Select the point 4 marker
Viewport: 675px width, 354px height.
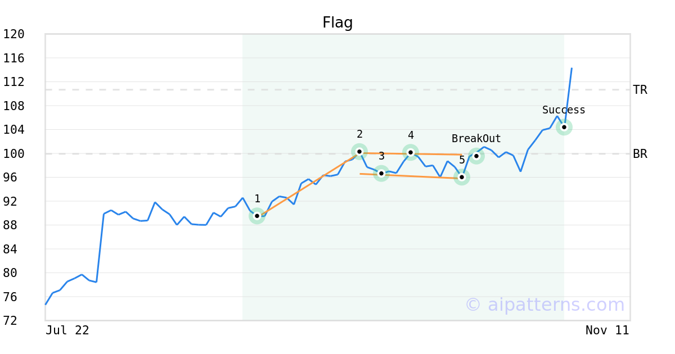pyautogui.click(x=411, y=152)
